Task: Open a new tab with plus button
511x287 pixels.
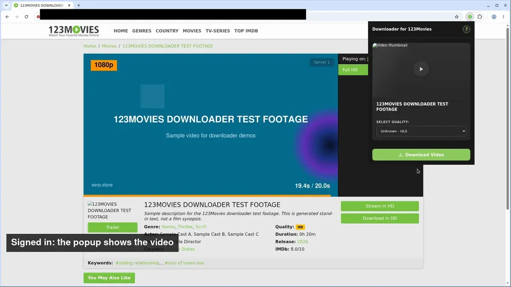Action: pyautogui.click(x=79, y=5)
